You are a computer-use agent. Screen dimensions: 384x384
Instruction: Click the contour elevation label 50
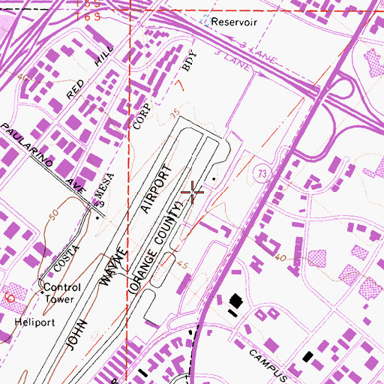54,215
